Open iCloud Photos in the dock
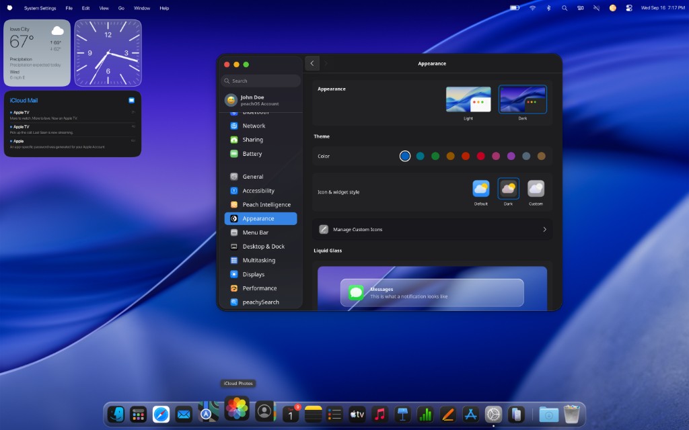 click(x=237, y=408)
